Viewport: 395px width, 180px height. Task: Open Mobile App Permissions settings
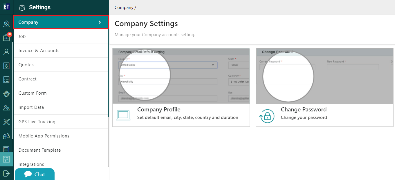pyautogui.click(x=61, y=136)
